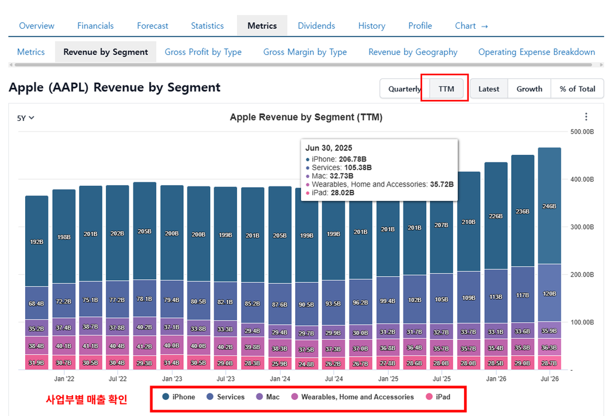Open the Forecast tab
The width and height of the screenshot is (613, 416).
click(x=153, y=26)
